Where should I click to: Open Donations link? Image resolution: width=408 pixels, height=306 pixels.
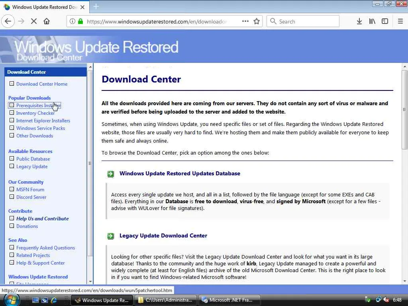(27, 226)
